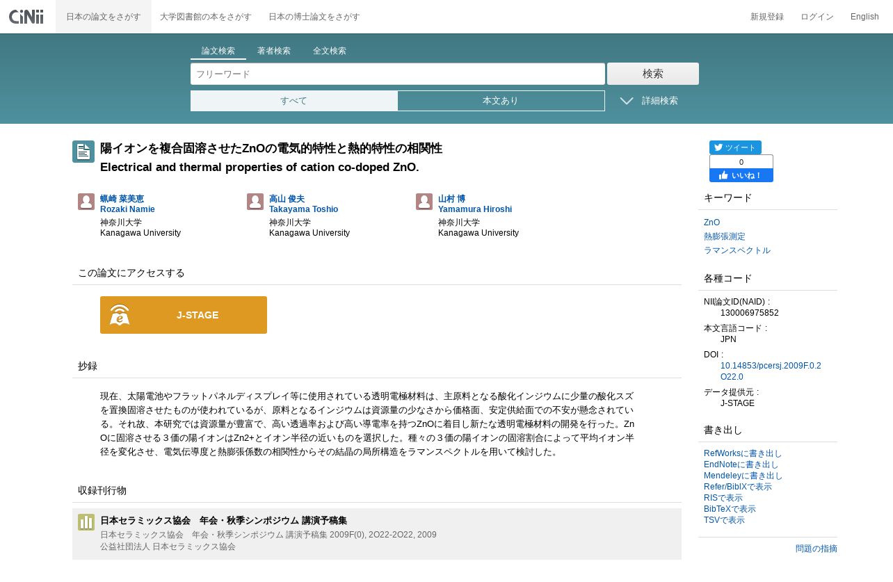Open the DOI link 10.14853/pcersj.2009F.0.2O22.0
This screenshot has height=582, width=893.
click(771, 371)
